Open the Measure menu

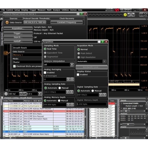pyautogui.click(x=42, y=10)
